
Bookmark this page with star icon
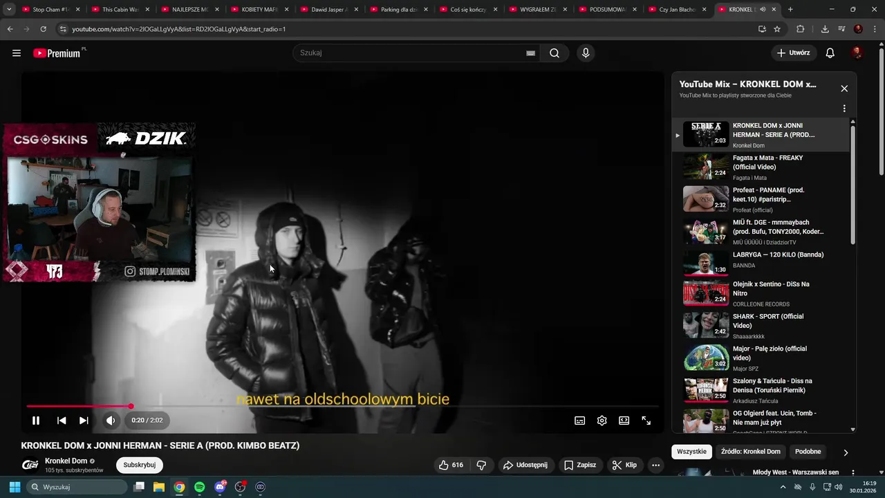pos(777,29)
